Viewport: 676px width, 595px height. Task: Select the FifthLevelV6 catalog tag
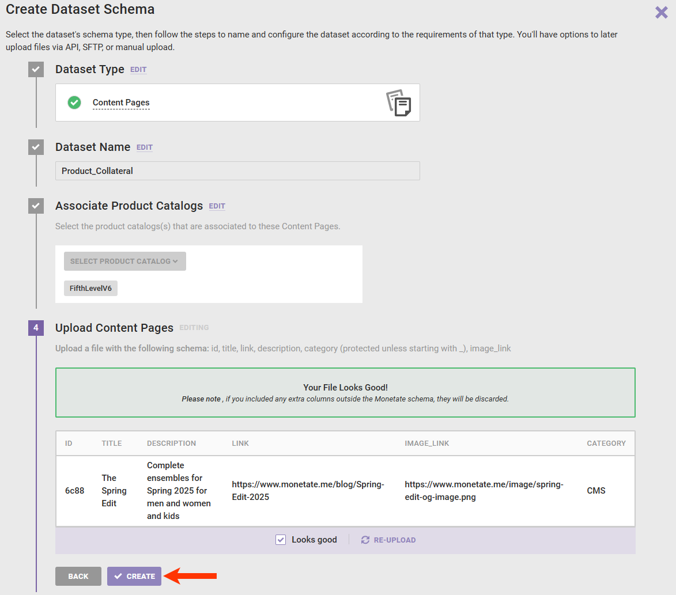coord(90,288)
